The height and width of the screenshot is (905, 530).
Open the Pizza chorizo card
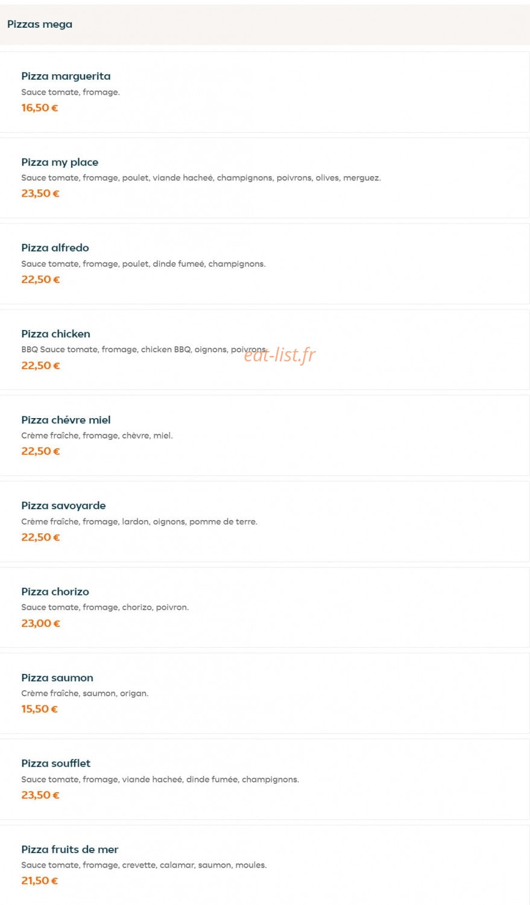[x=265, y=608]
